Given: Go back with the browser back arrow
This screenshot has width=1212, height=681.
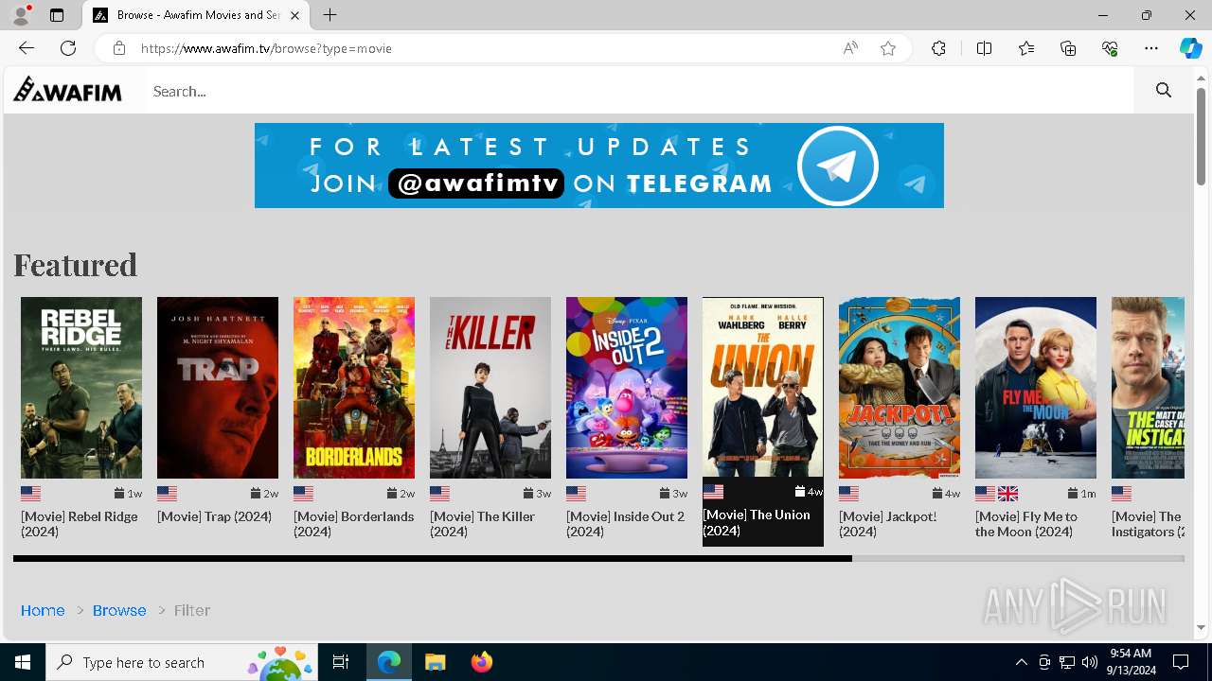Looking at the screenshot, I should click(27, 48).
